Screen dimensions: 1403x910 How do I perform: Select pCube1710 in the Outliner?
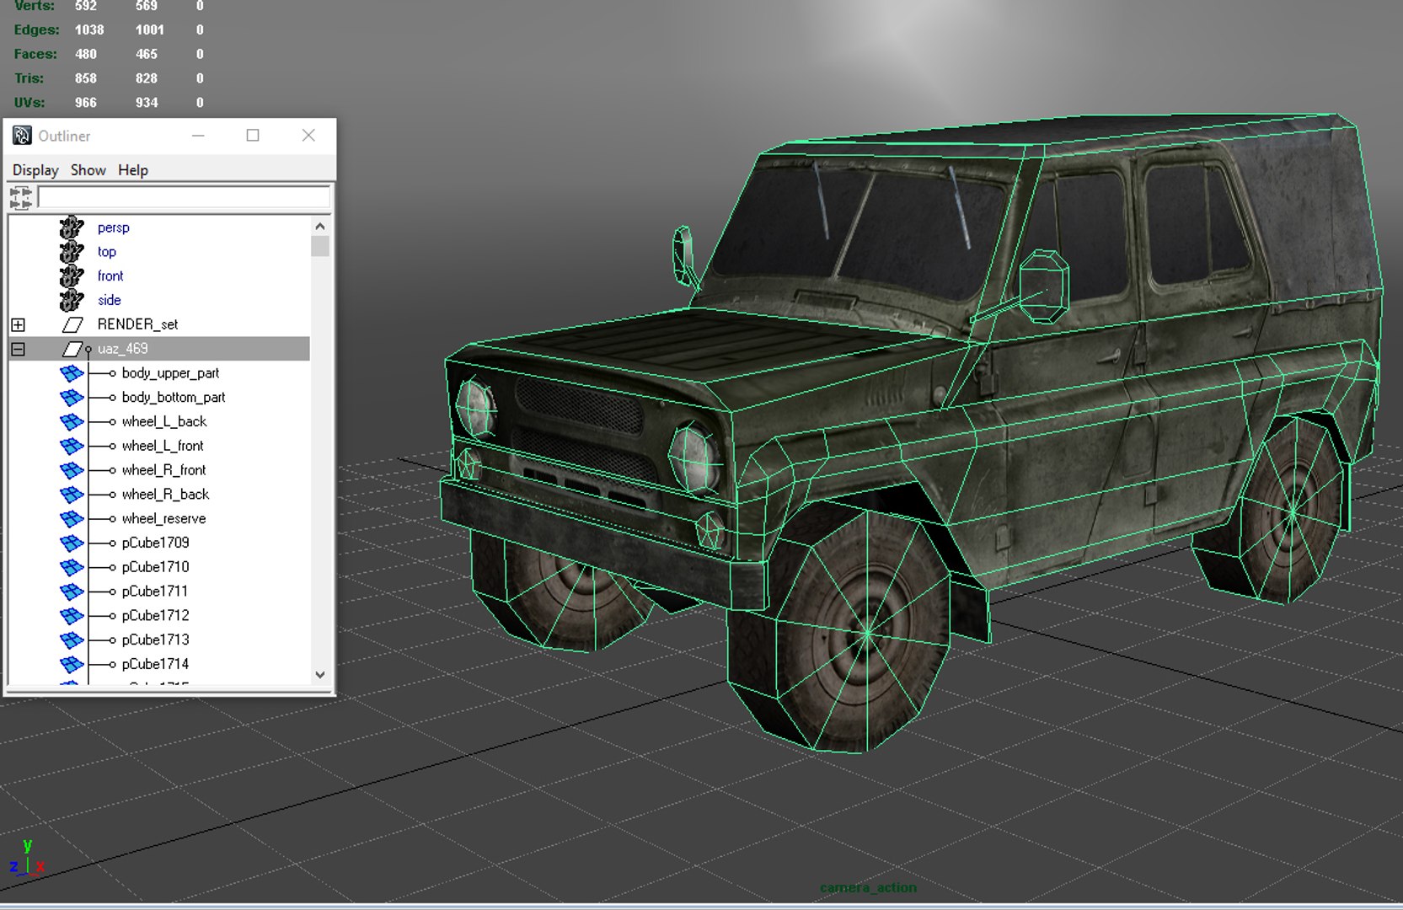click(x=155, y=567)
